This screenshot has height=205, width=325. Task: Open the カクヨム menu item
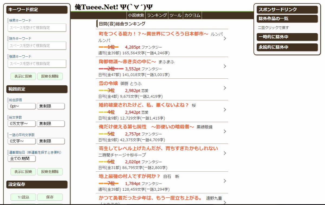[192, 15]
